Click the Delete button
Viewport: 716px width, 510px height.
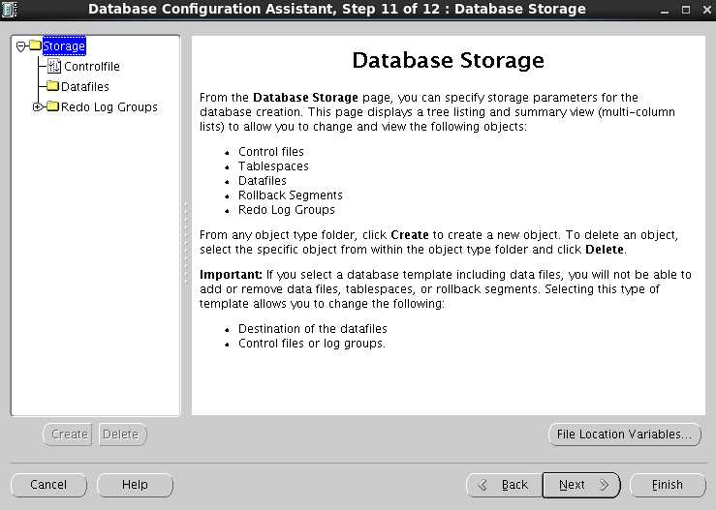(121, 435)
